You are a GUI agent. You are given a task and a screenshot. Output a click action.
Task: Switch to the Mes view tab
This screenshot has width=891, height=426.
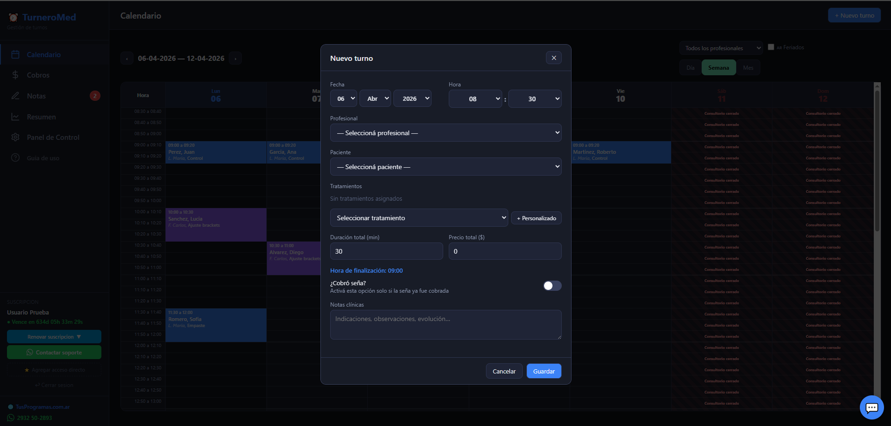point(748,68)
